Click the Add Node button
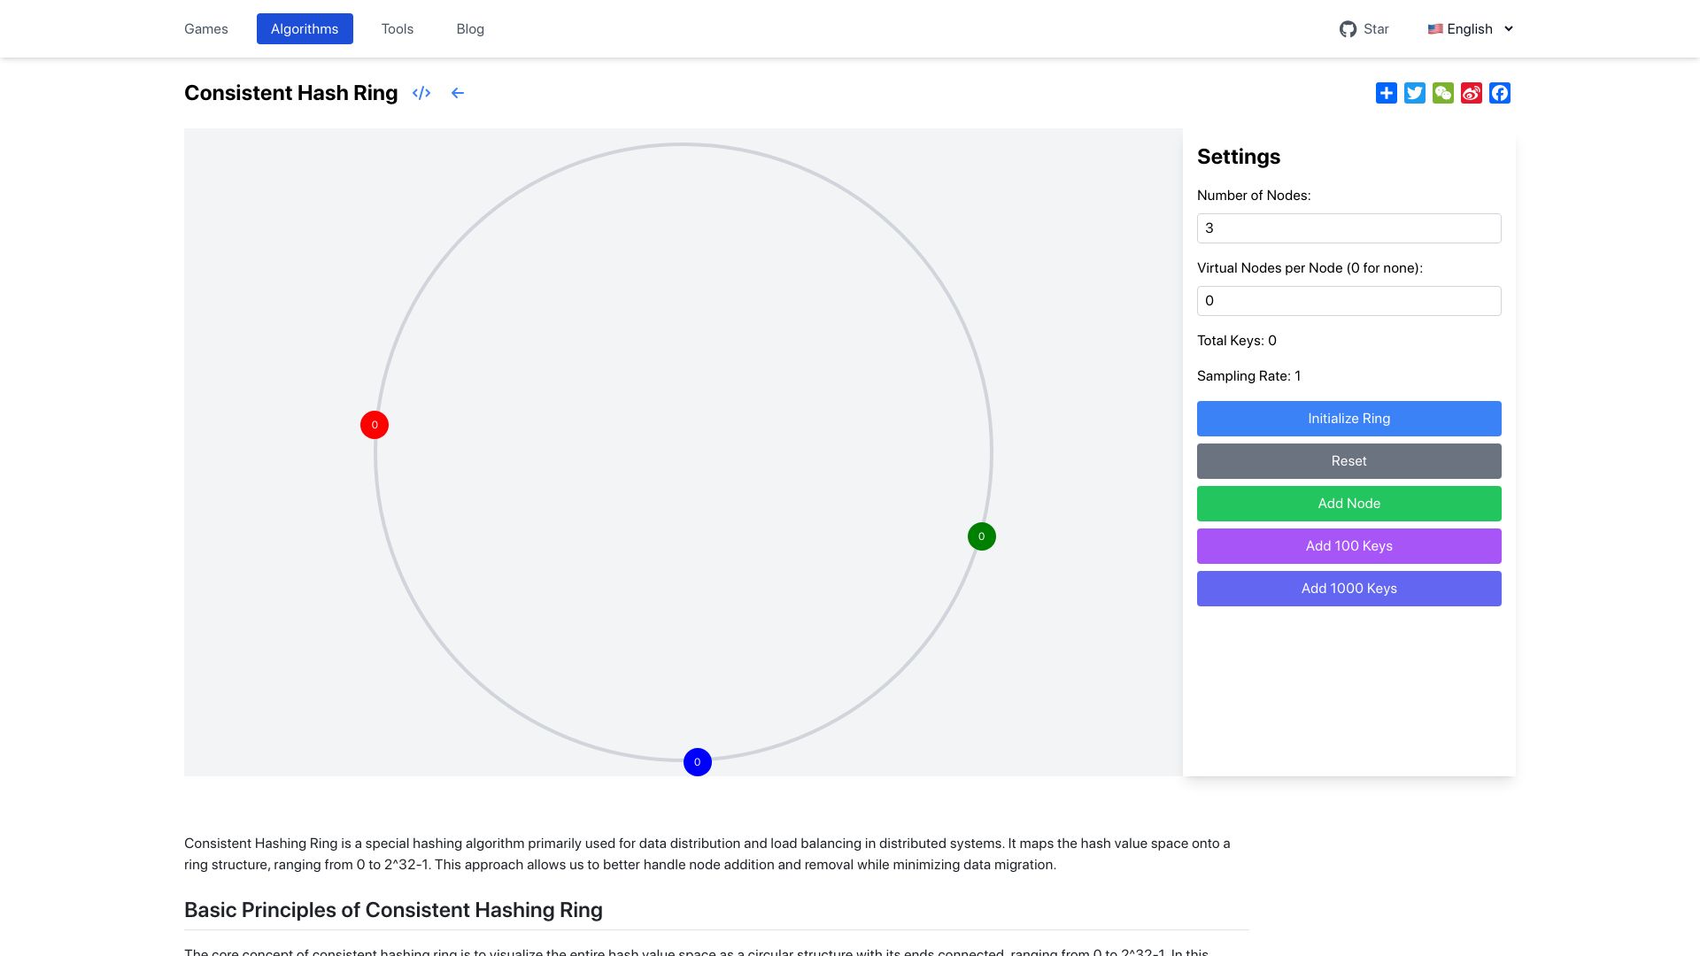The image size is (1700, 956). coord(1349,504)
